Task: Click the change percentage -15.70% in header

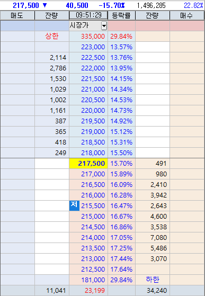Action: tap(112, 5)
